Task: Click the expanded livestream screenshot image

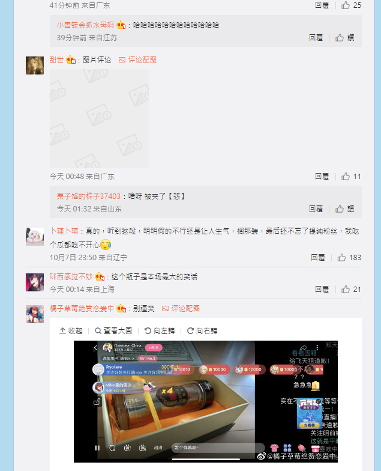Action: click(206, 401)
